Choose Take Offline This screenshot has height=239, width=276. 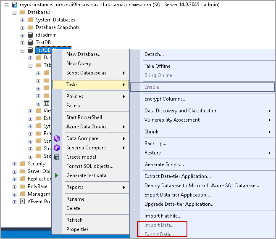tap(202, 66)
